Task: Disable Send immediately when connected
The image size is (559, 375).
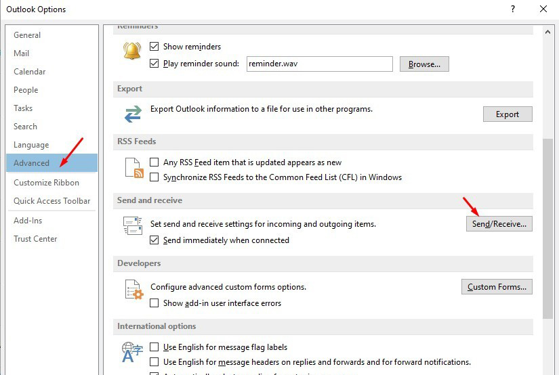Action: pos(154,240)
